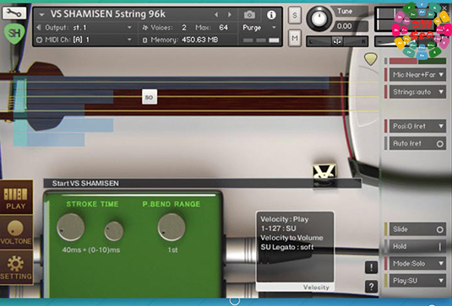Open the MIDI Ch [A] 1 dropdown
The width and height of the screenshot is (452, 306).
[x=84, y=40]
